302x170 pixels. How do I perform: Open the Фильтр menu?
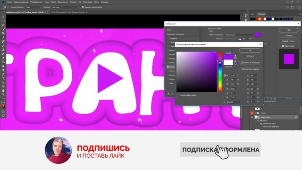(73, 2)
